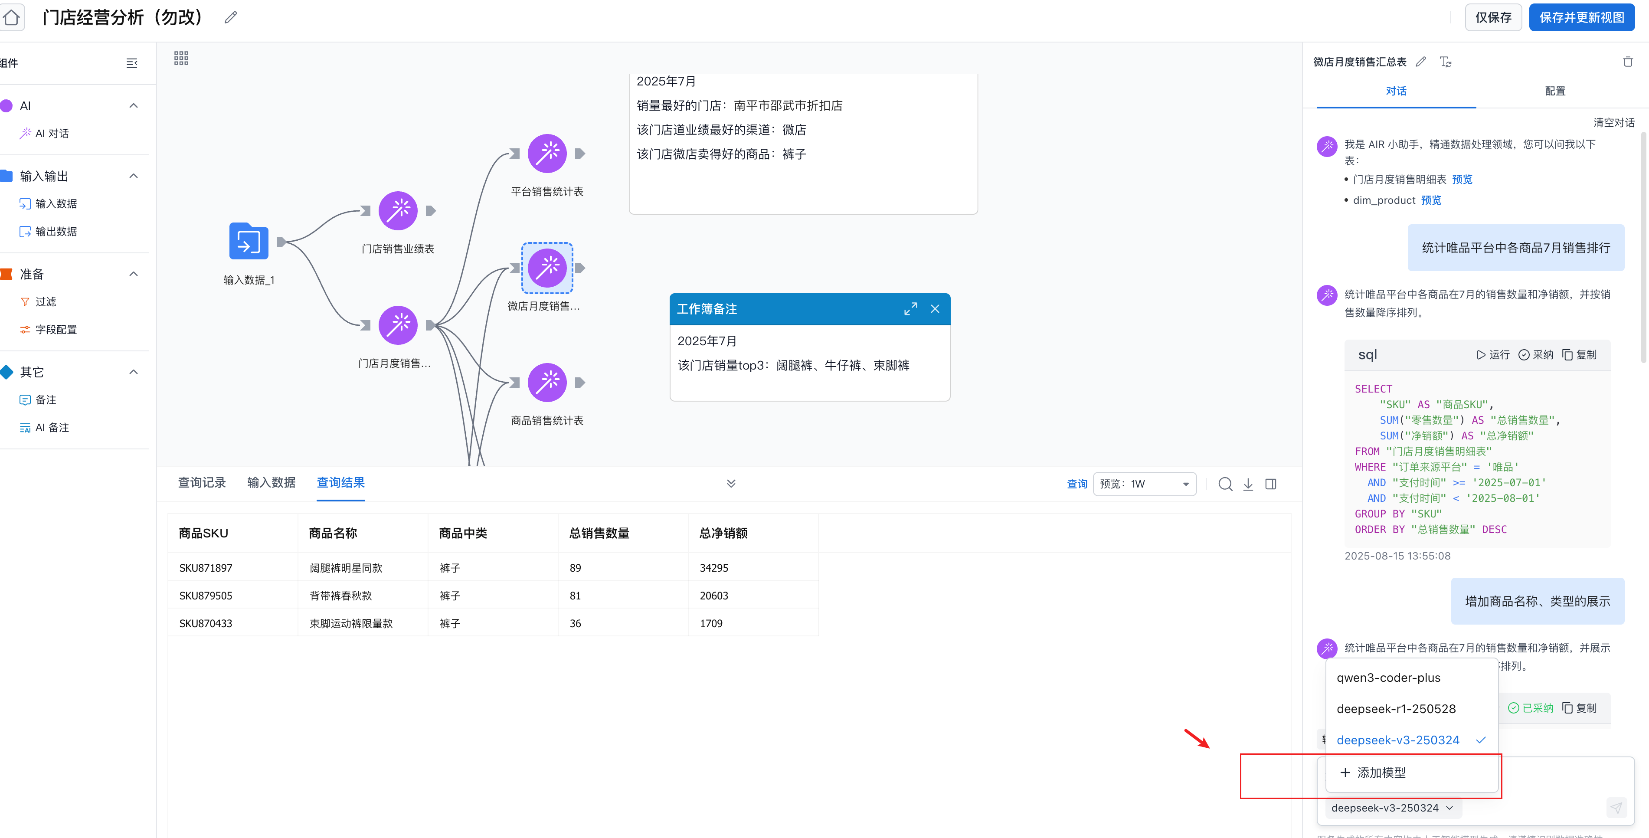
Task: Toggle column layout icon in results toolbar
Action: [1271, 484]
